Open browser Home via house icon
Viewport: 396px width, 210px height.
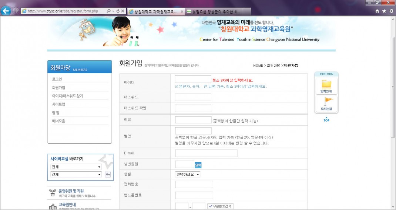(x=377, y=11)
